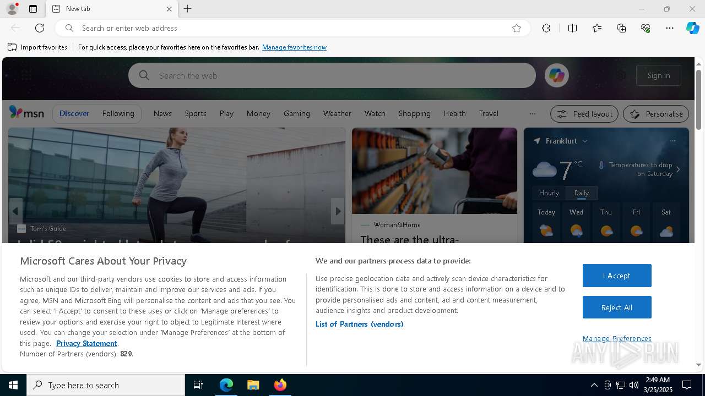The width and height of the screenshot is (705, 396).
Task: Click I Accept cookie button
Action: pyautogui.click(x=617, y=276)
